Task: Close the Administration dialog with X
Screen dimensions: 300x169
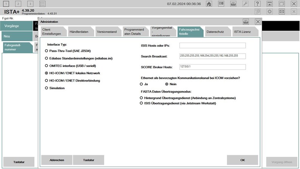Action: coord(258,22)
